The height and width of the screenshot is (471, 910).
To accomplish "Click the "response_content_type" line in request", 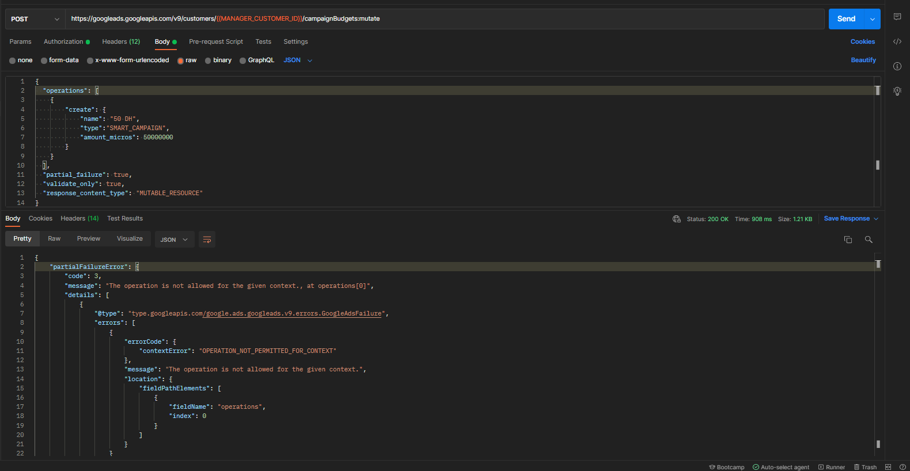I will point(123,193).
